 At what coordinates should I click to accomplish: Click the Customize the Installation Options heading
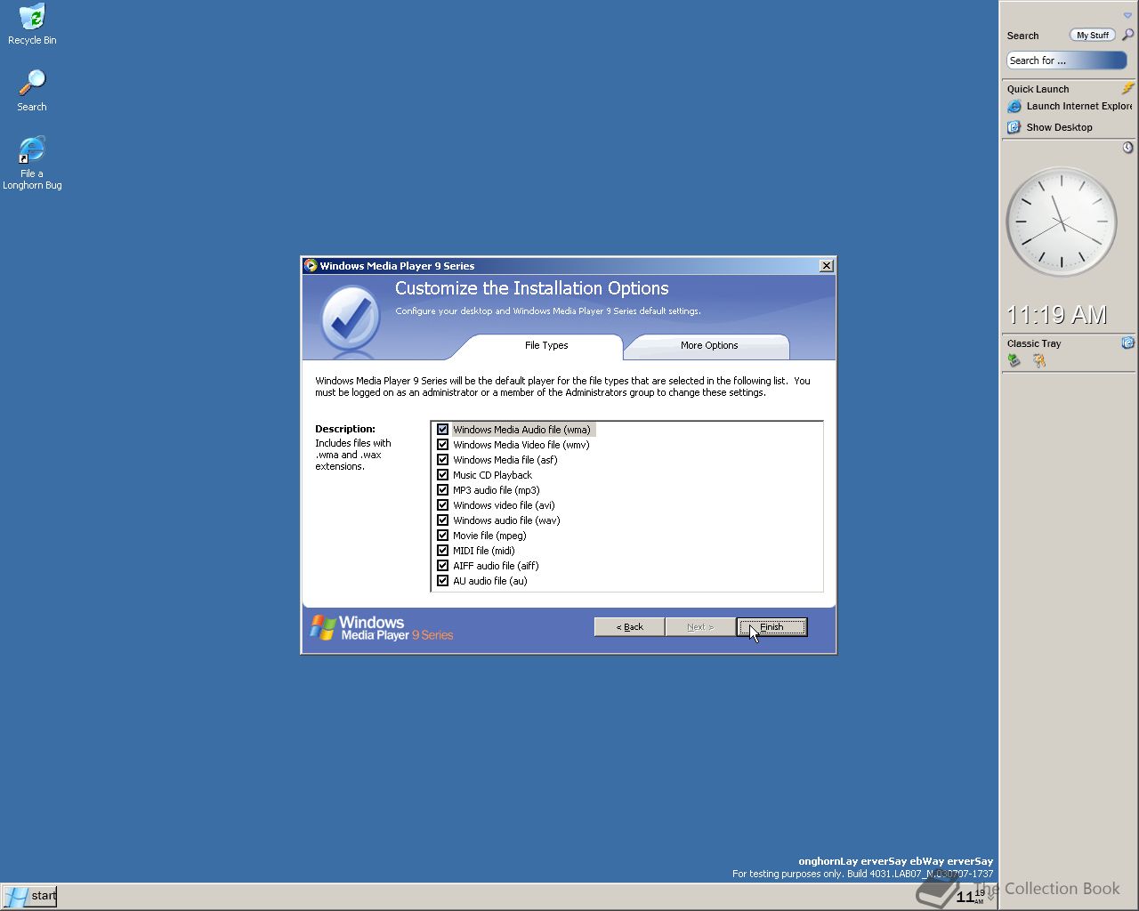[x=531, y=288]
